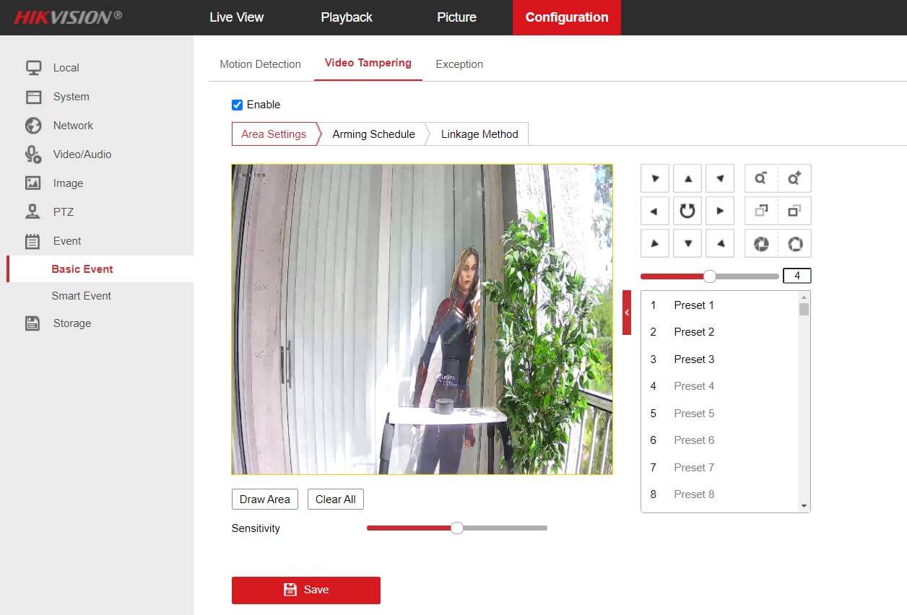Click the Draw Area button
Screen dimensions: 907x615
click(264, 500)
